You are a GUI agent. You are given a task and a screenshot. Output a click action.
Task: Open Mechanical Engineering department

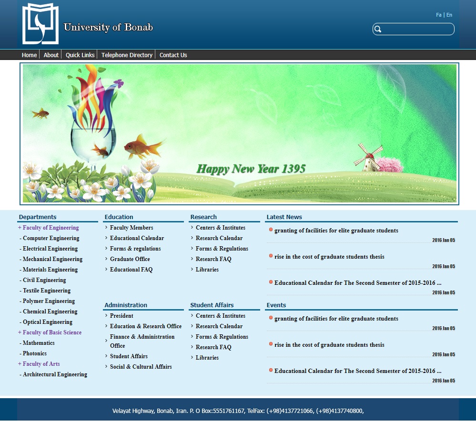(x=52, y=259)
